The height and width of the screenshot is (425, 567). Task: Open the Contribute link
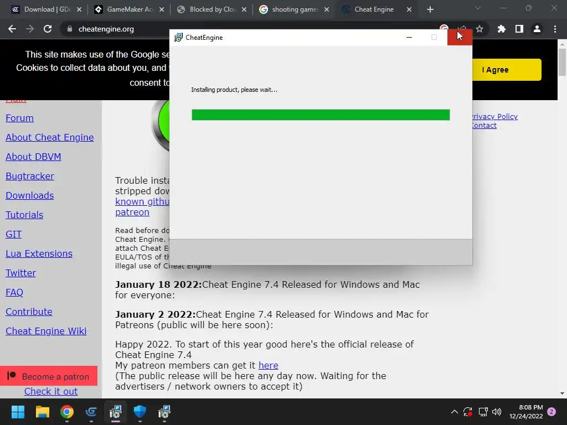pyautogui.click(x=29, y=312)
